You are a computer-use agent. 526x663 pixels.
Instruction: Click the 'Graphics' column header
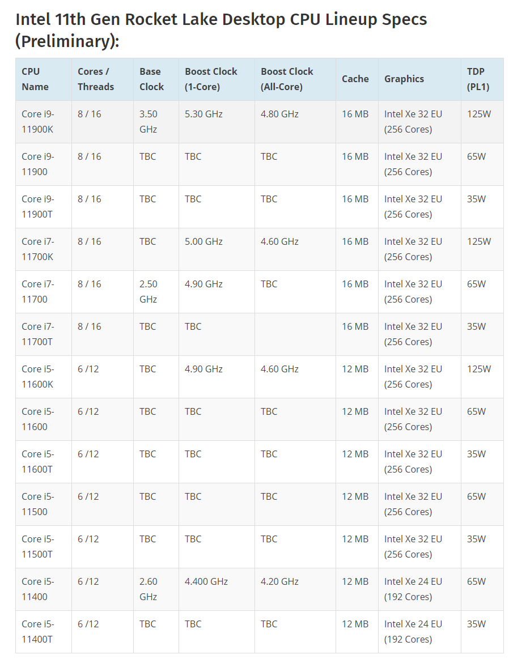tap(419, 79)
